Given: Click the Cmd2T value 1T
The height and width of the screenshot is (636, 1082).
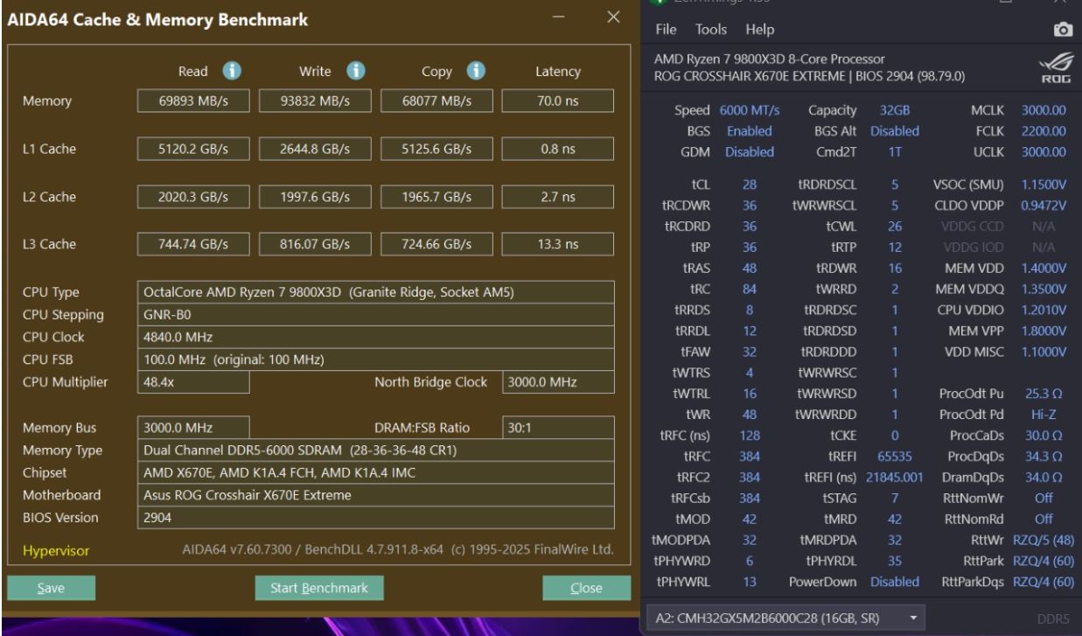Looking at the screenshot, I should tap(894, 151).
